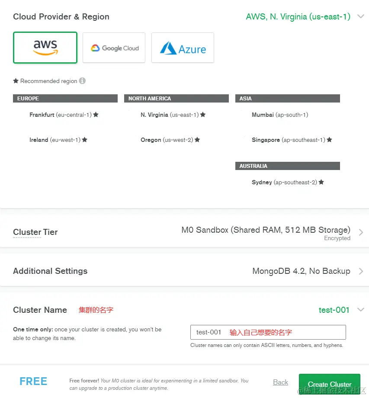This screenshot has height=398, width=369.
Task: Open the Additional Settings heading
Action: 50,271
